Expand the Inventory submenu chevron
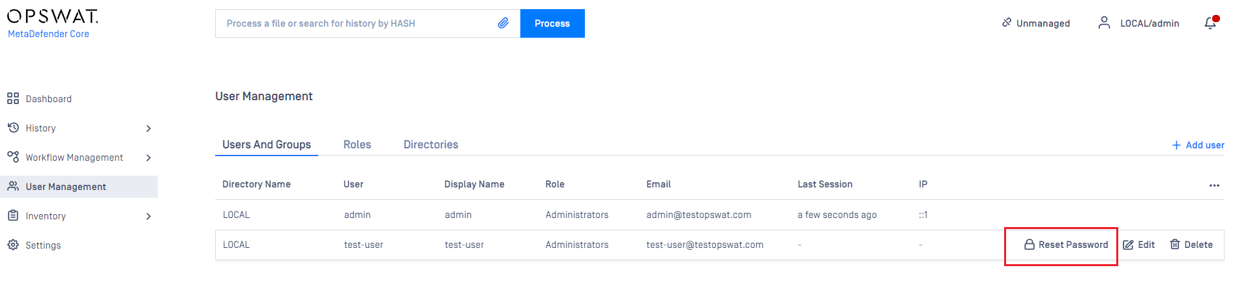 [x=149, y=217]
